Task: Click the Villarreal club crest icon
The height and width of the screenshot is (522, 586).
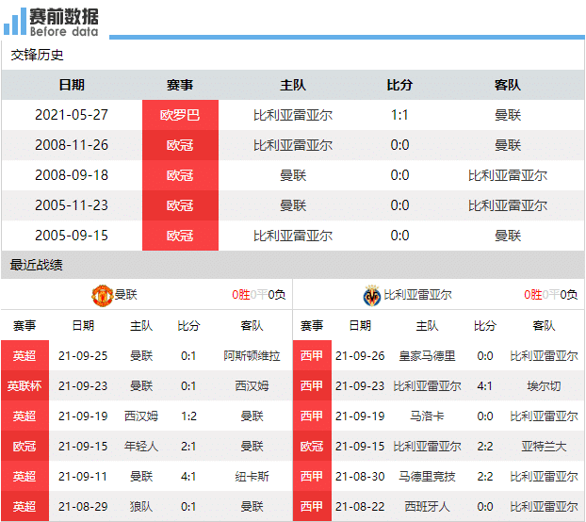Action: (372, 295)
